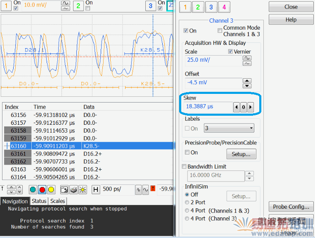Open the Status tab

point(39,201)
